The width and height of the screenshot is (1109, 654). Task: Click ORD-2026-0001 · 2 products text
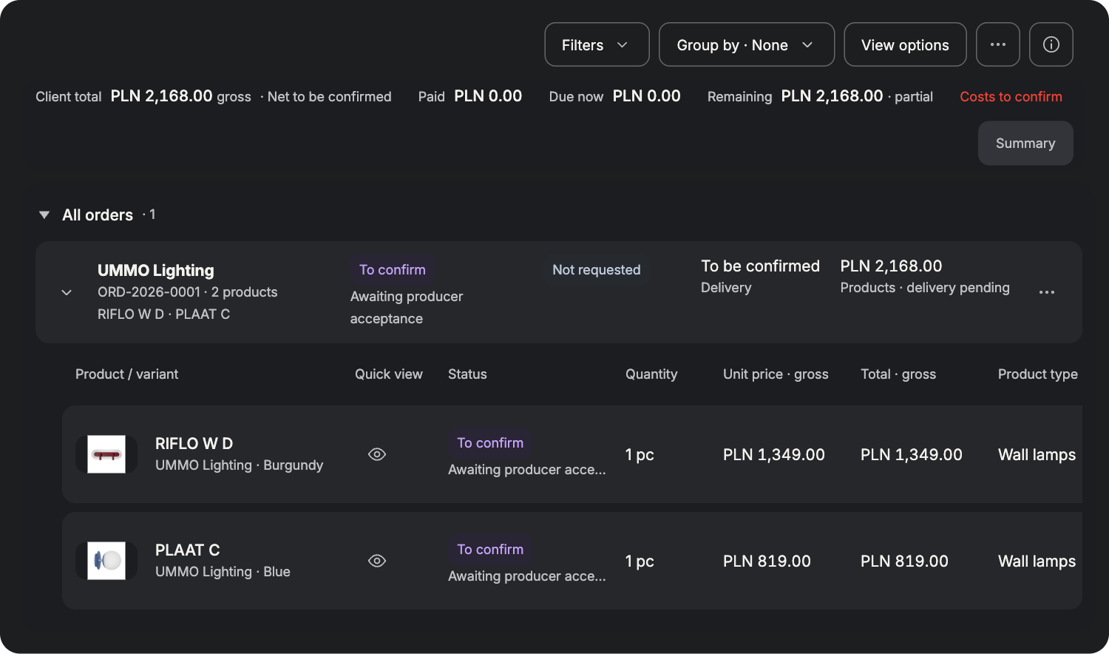[x=188, y=292]
